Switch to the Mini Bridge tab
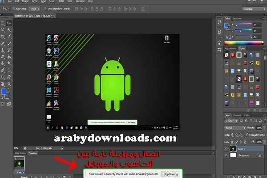Viewport: 267px width, 178px height. (20, 153)
